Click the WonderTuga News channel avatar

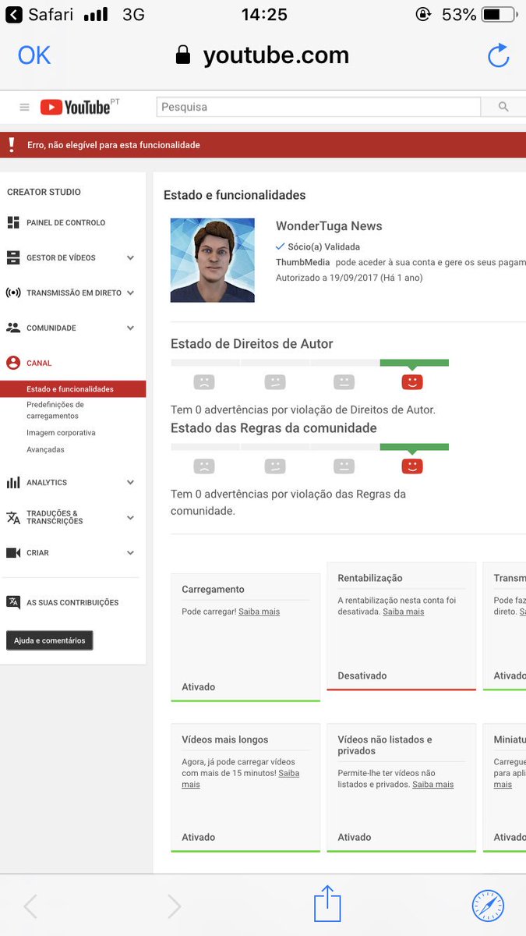(212, 261)
